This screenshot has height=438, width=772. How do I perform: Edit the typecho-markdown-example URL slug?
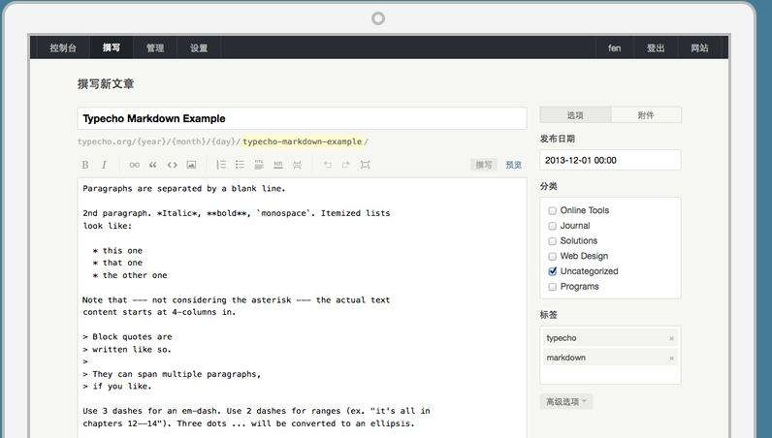[x=303, y=141]
